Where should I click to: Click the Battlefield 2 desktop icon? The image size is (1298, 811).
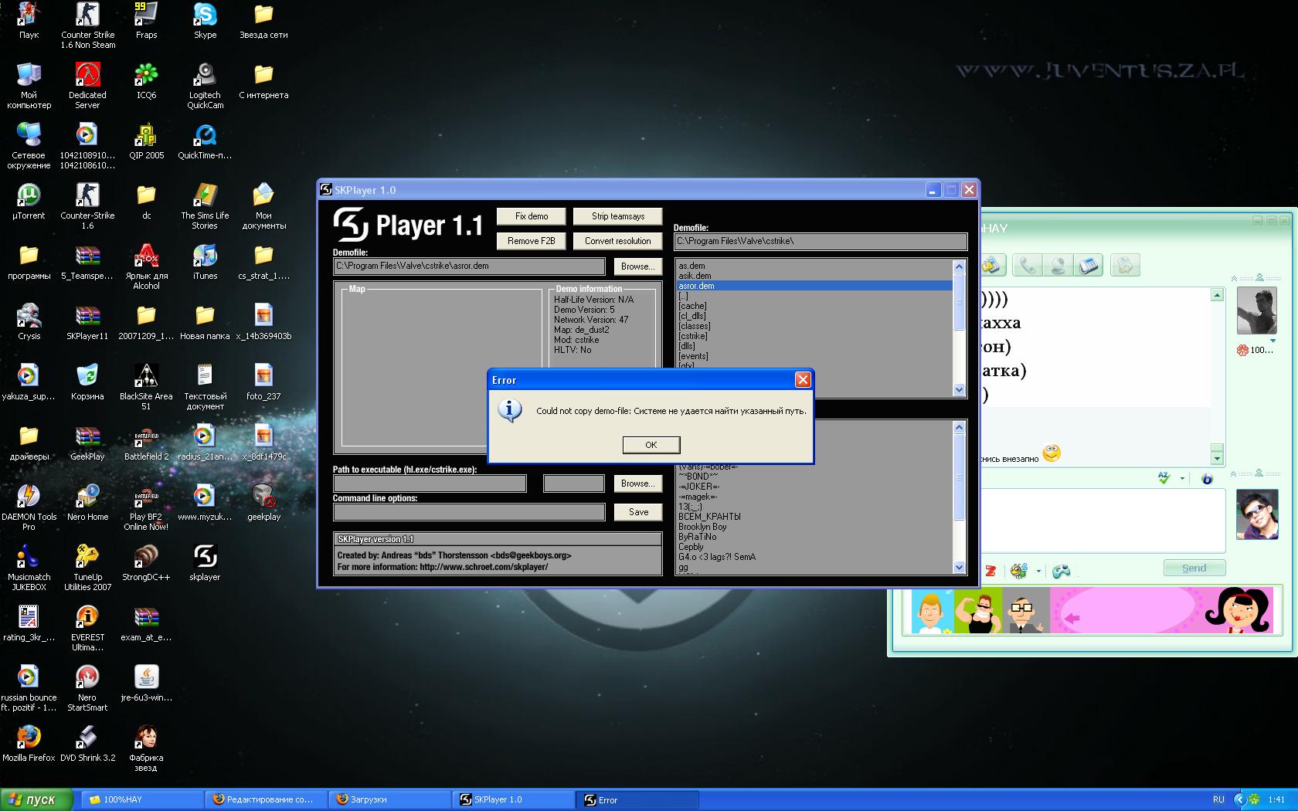tap(146, 443)
